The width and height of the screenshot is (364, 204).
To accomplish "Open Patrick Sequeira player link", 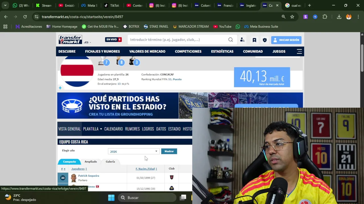I will (89, 176).
